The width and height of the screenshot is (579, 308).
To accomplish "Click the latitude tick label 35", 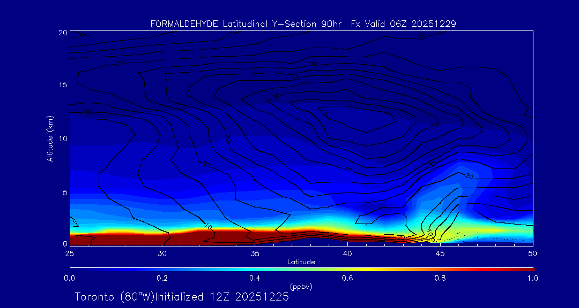I will point(255,253).
